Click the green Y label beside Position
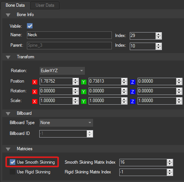The image size is (184, 182). pos(84,82)
